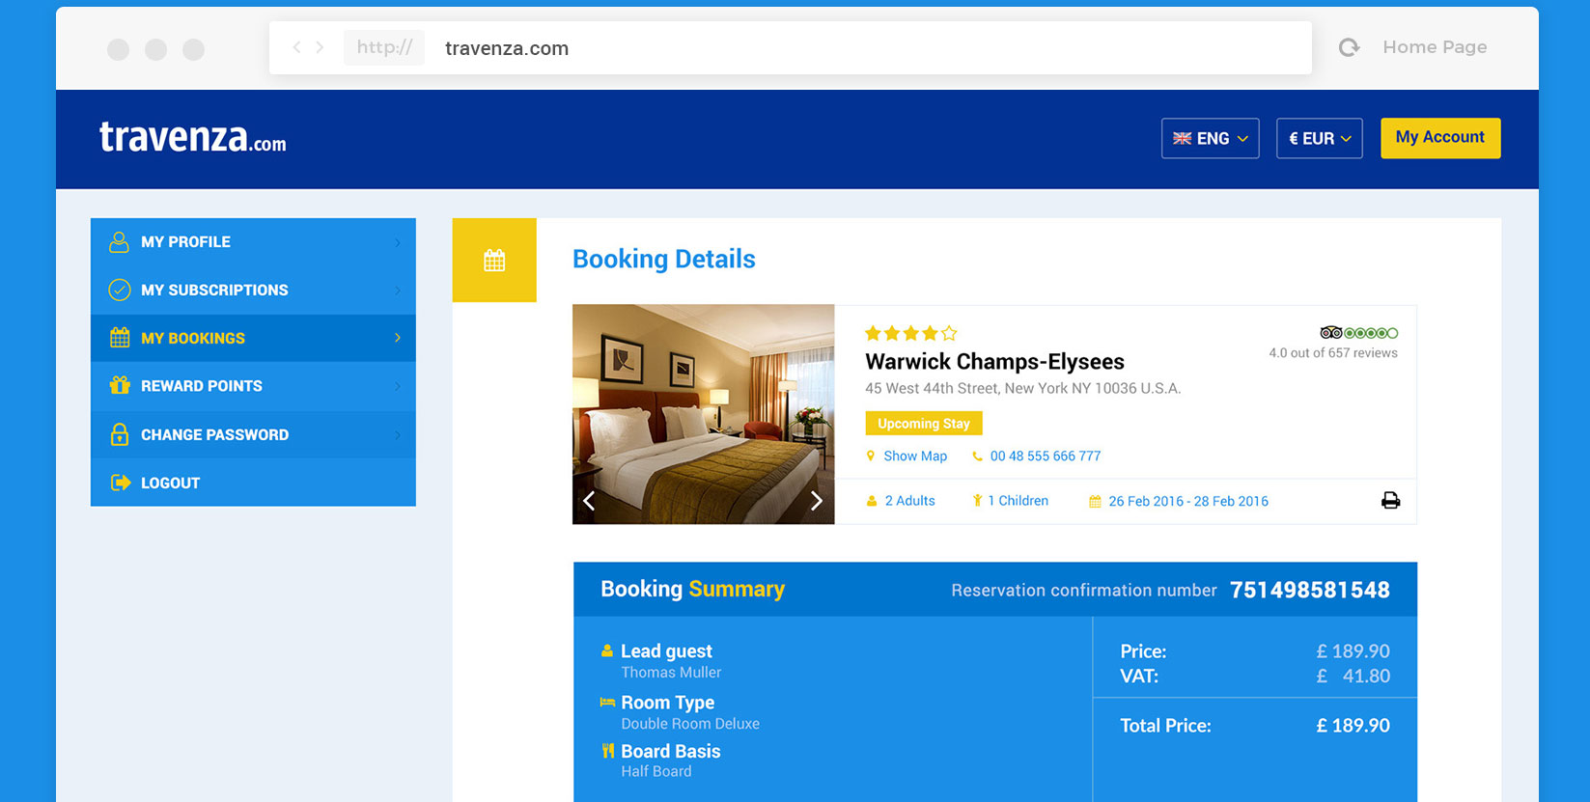Expand My Profile chevron arrow
Viewport: 1590px width, 802px height.
tap(397, 242)
